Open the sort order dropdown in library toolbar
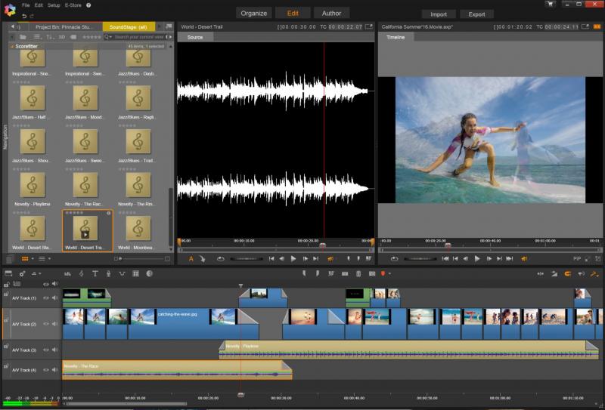This screenshot has width=605, height=410. tap(50, 37)
